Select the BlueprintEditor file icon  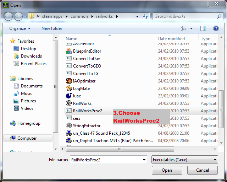(x=69, y=51)
